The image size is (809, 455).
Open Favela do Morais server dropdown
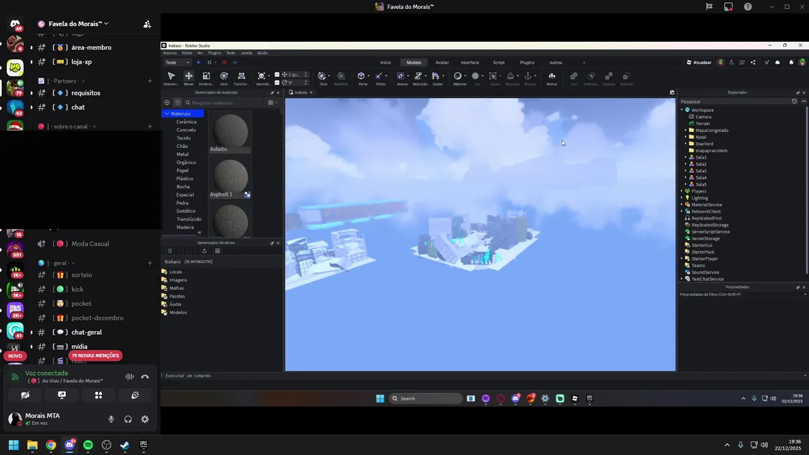(78, 23)
